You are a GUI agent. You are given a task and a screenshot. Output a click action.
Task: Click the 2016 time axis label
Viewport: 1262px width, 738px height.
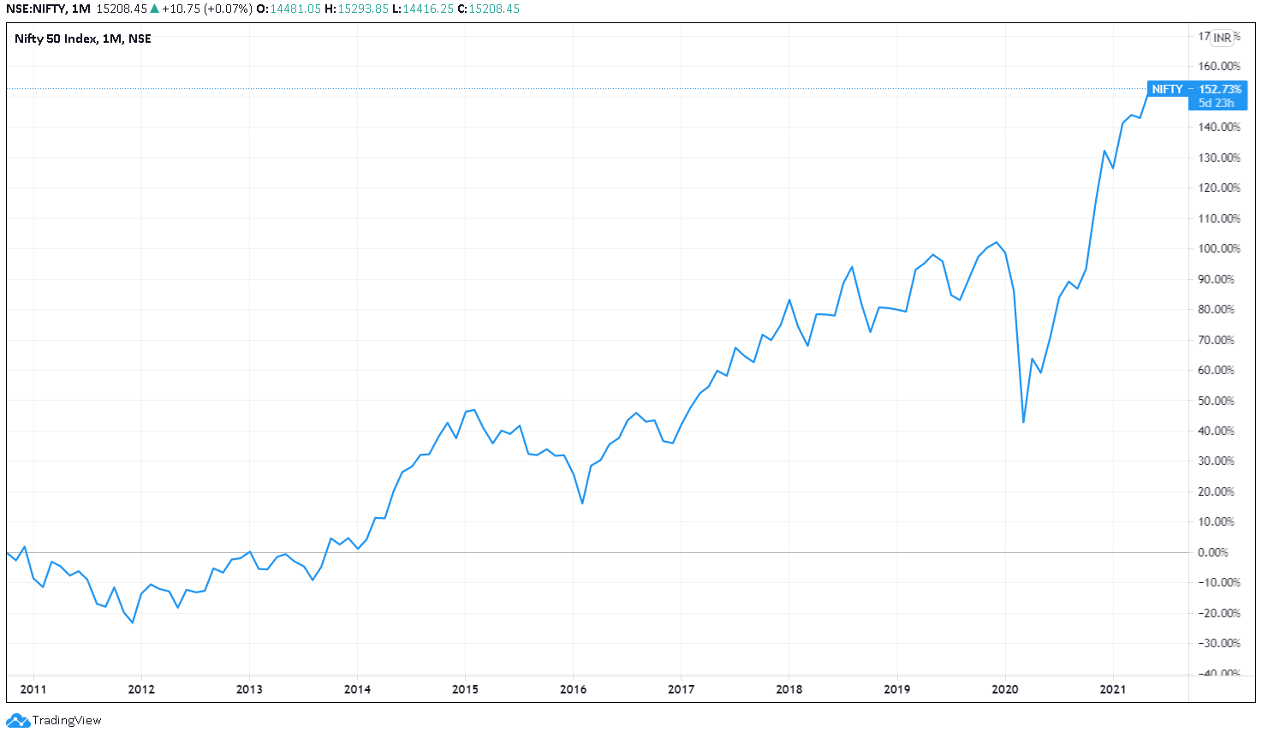pyautogui.click(x=573, y=689)
